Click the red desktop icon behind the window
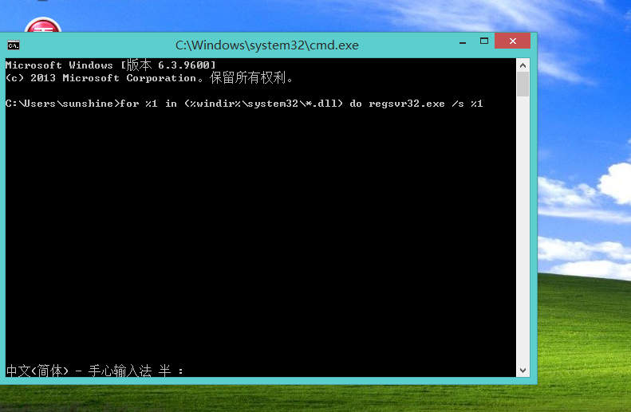631x412 pixels. click(x=43, y=25)
